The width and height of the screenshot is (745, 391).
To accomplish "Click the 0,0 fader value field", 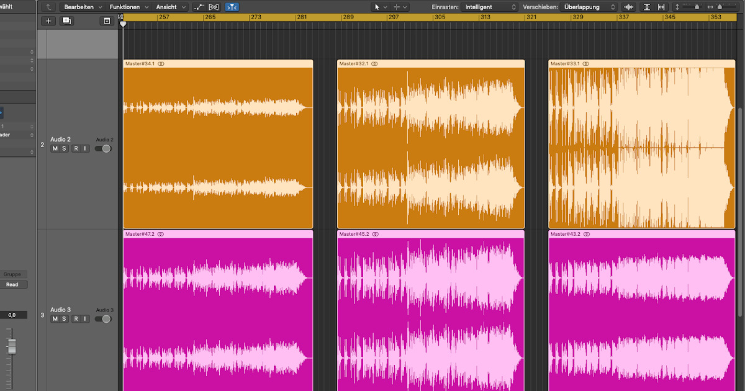I will pos(12,315).
